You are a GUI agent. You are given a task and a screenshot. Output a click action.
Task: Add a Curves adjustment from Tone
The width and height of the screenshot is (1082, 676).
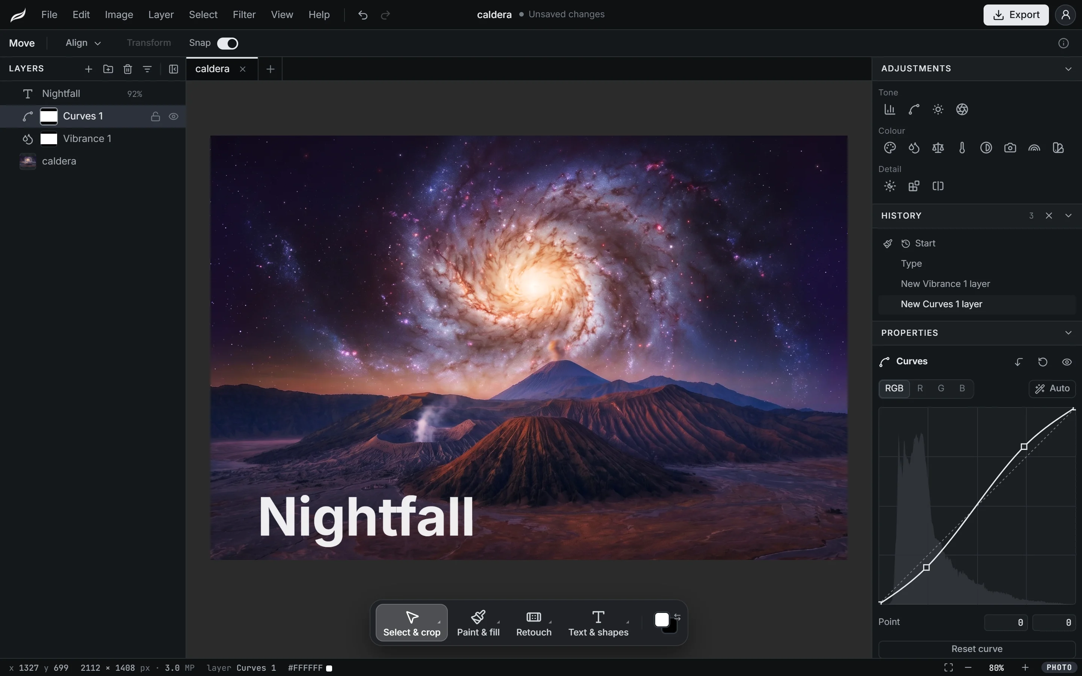914,110
